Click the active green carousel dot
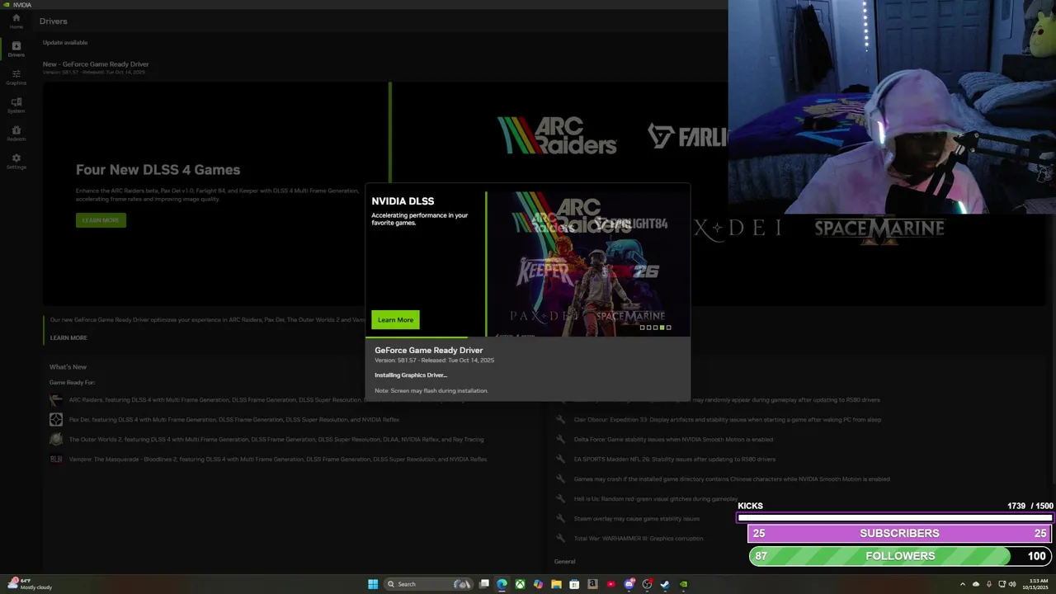This screenshot has width=1056, height=594. click(x=662, y=328)
